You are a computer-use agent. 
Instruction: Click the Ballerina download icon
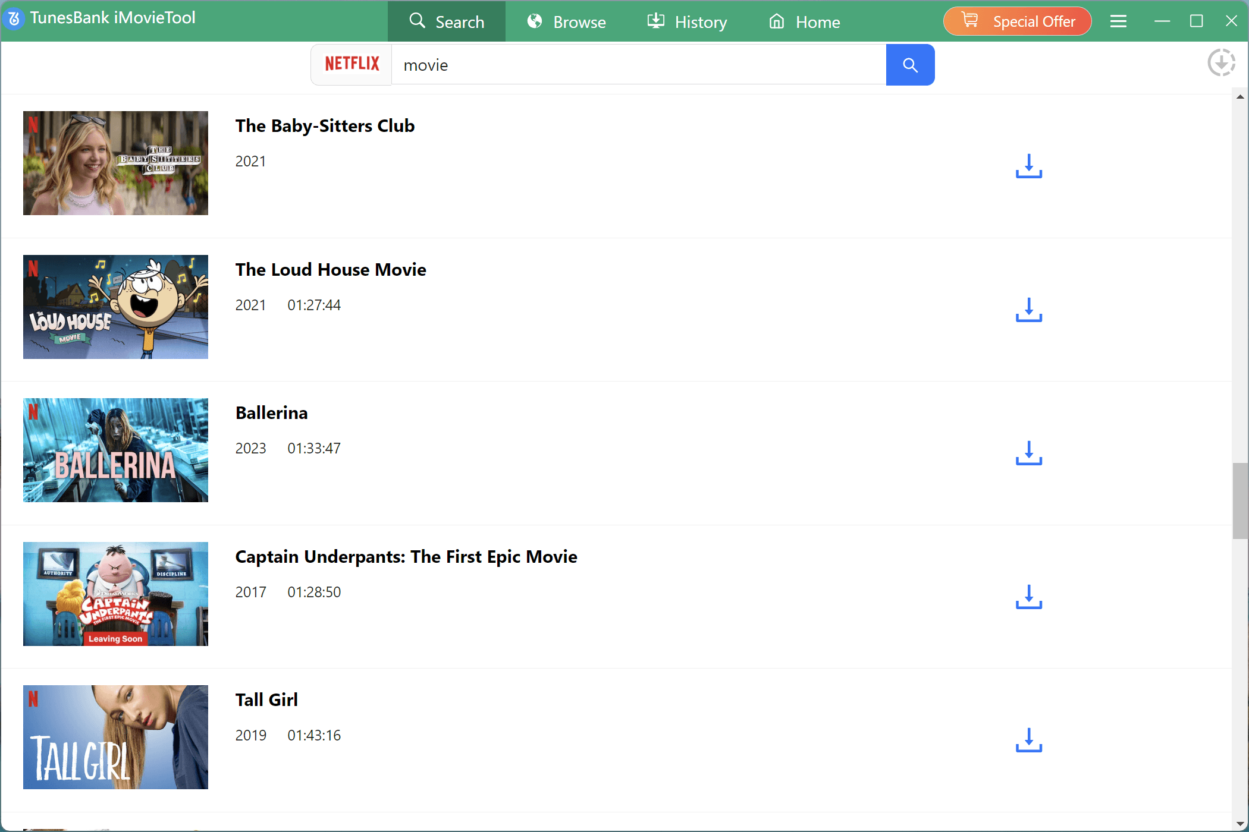pos(1028,453)
